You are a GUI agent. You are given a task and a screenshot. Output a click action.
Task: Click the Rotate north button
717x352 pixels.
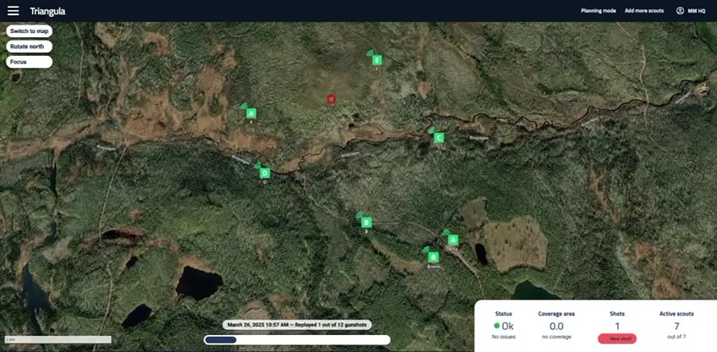[30, 47]
